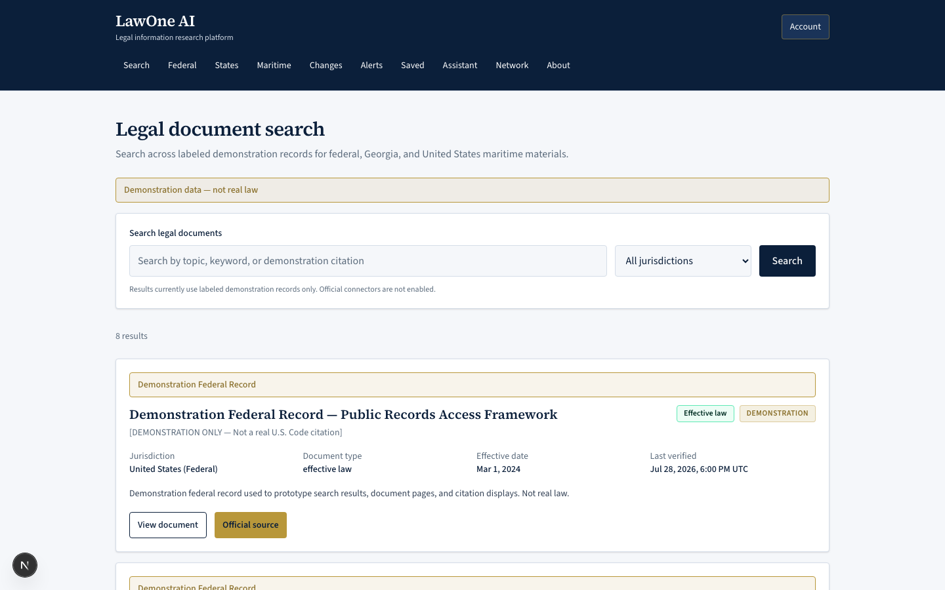Click the dark Search submit button
This screenshot has height=590, width=945.
(x=787, y=261)
